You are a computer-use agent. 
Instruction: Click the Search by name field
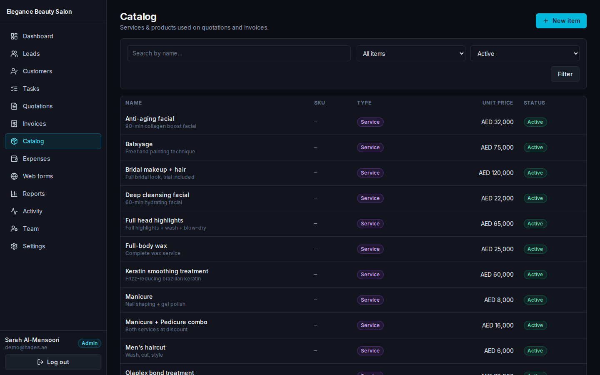click(x=239, y=53)
